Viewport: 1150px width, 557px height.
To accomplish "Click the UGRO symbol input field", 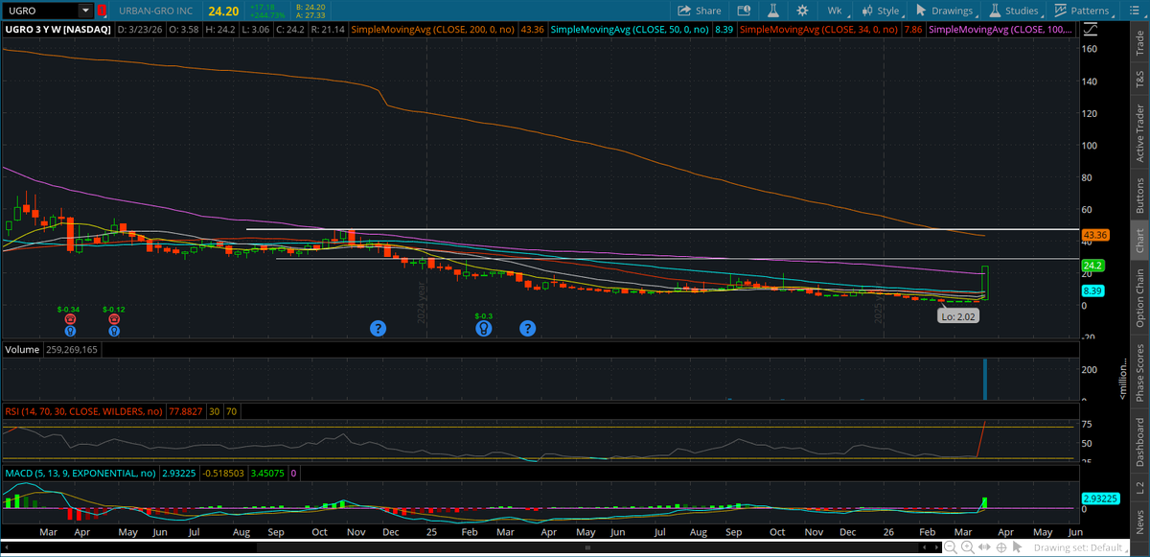I will (40, 11).
